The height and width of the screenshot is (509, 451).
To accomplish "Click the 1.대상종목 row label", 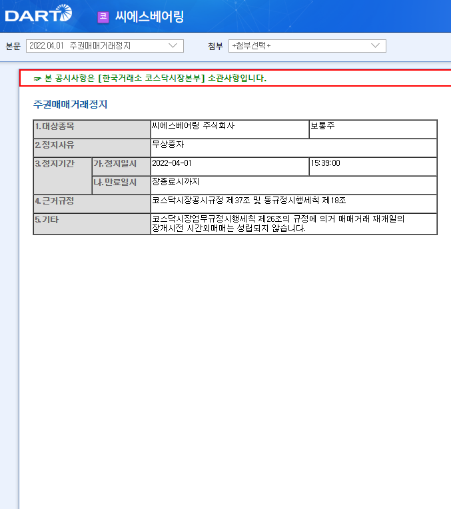I will [x=92, y=129].
